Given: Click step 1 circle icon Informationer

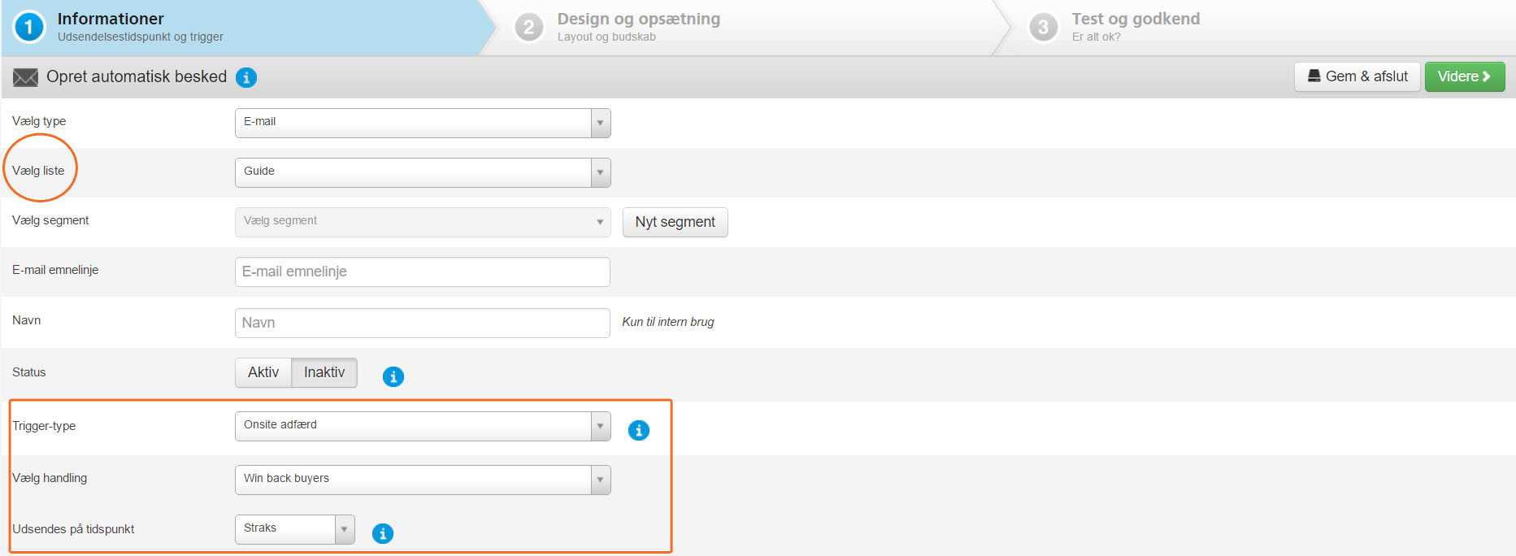Looking at the screenshot, I should [x=29, y=27].
